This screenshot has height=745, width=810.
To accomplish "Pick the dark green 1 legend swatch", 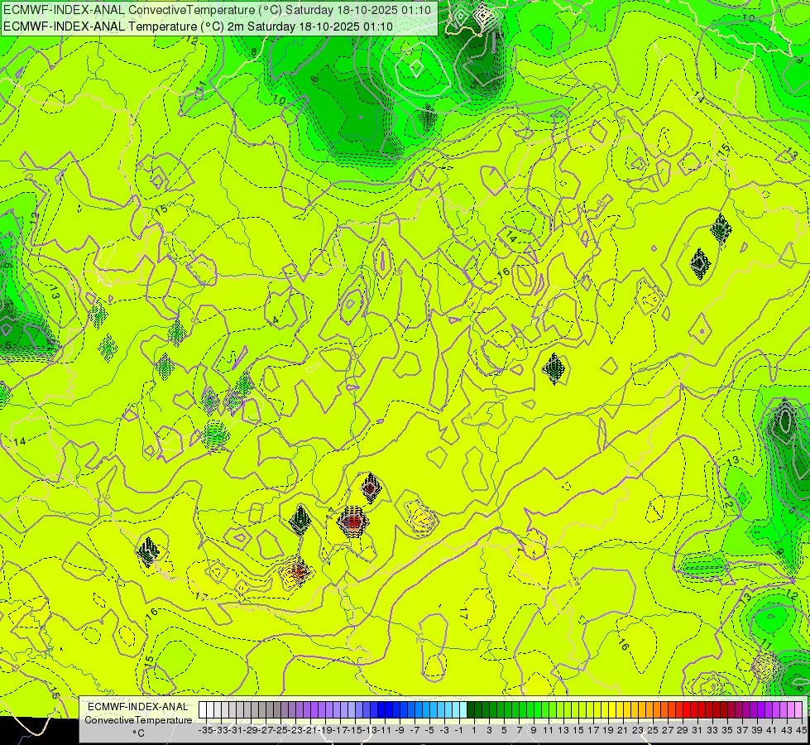I will pyautogui.click(x=471, y=710).
